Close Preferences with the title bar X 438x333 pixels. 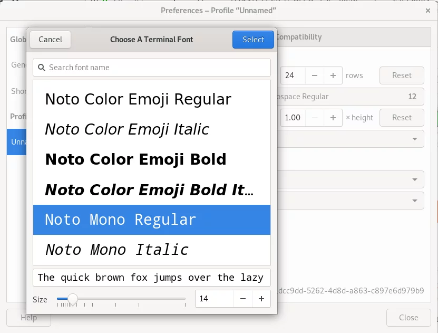(x=427, y=11)
